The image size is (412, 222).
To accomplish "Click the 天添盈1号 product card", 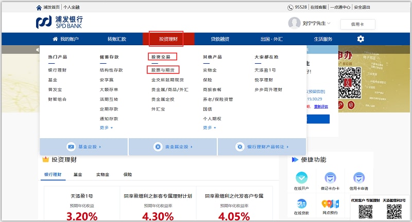I will coord(82,206).
